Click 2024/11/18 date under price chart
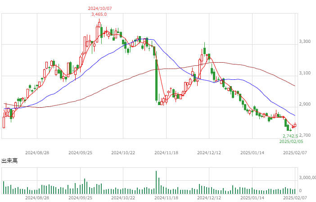Viewport: 316px width, 202px height. [x=166, y=153]
